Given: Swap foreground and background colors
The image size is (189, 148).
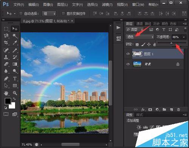Looking at the screenshot, I should click(x=14, y=99).
